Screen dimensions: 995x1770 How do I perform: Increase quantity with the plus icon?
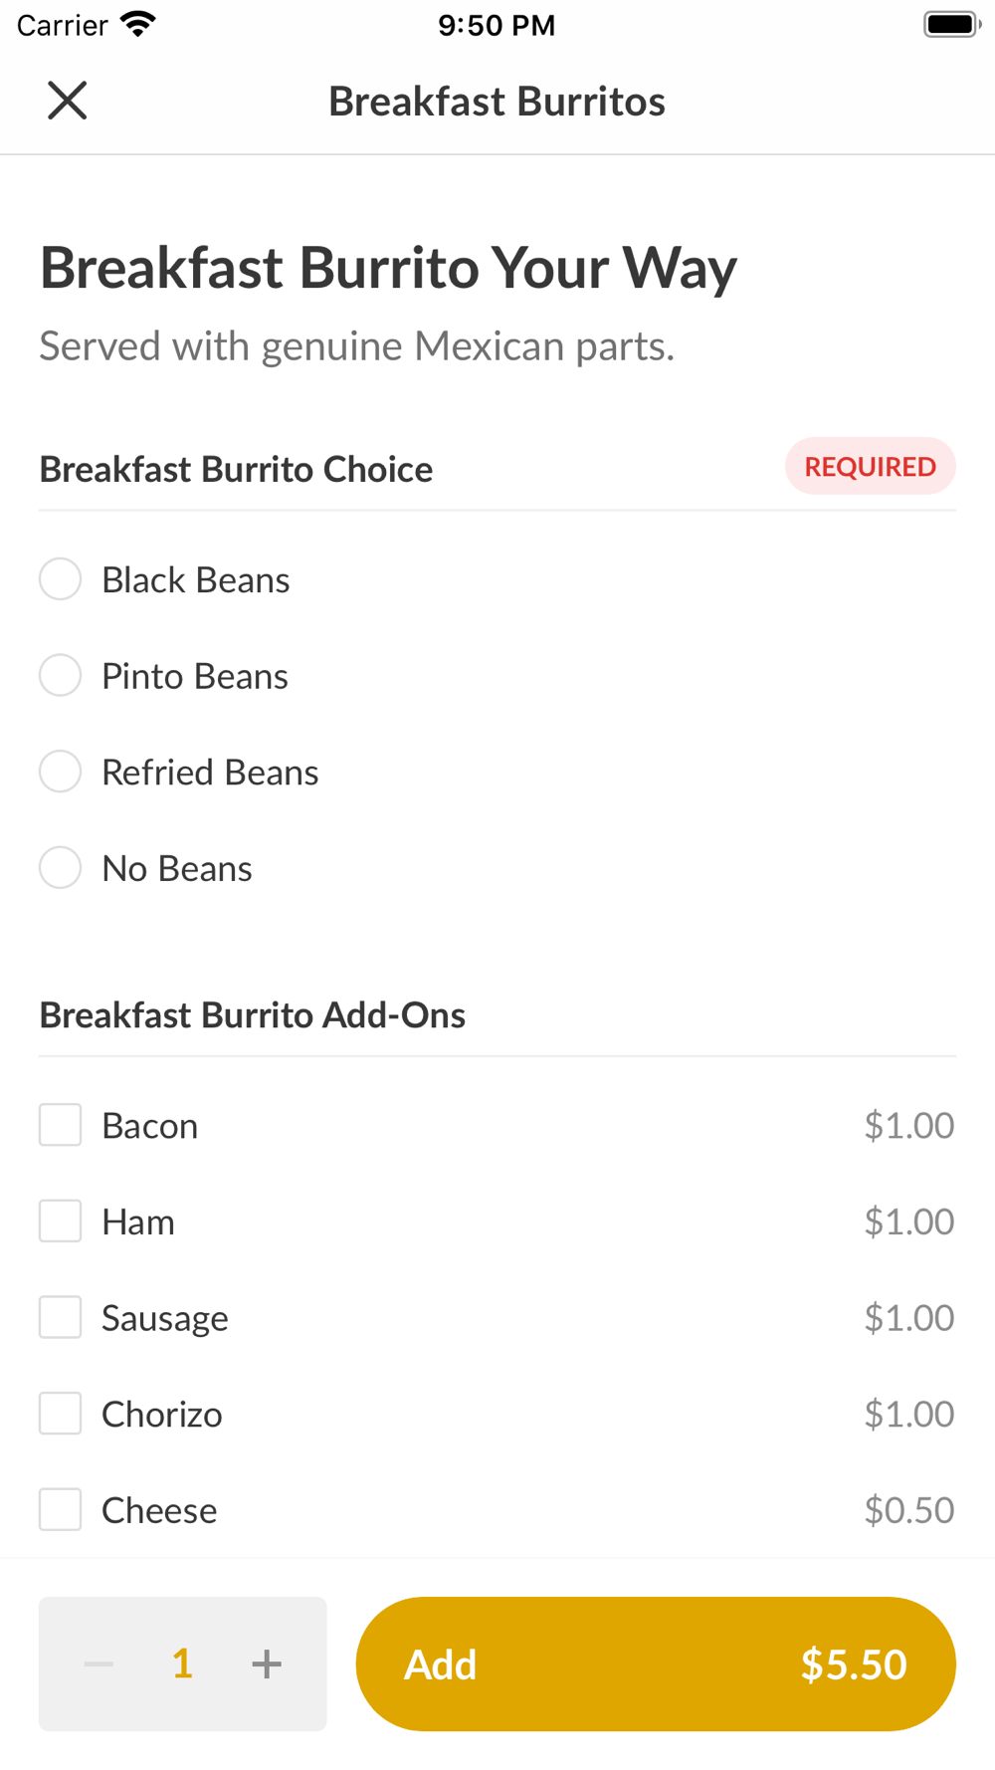267,1663
